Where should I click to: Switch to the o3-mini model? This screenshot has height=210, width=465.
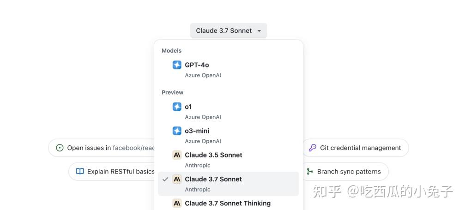pyautogui.click(x=197, y=131)
